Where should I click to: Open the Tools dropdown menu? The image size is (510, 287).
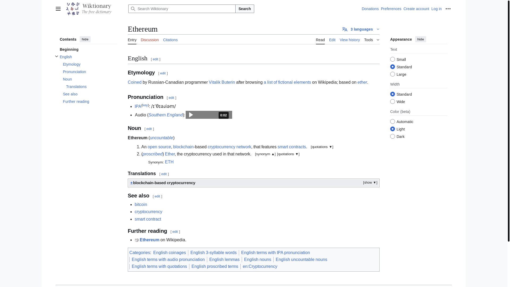372,40
